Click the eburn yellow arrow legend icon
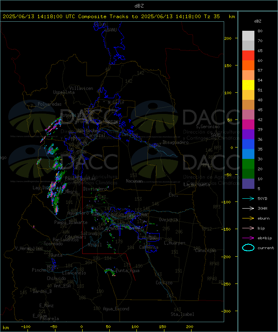 tap(248, 218)
